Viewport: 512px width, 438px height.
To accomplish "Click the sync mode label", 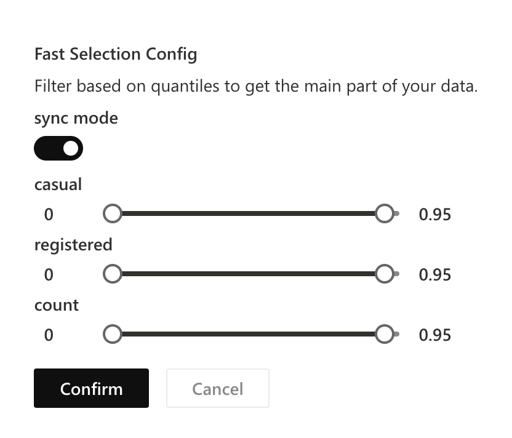I will [x=76, y=117].
